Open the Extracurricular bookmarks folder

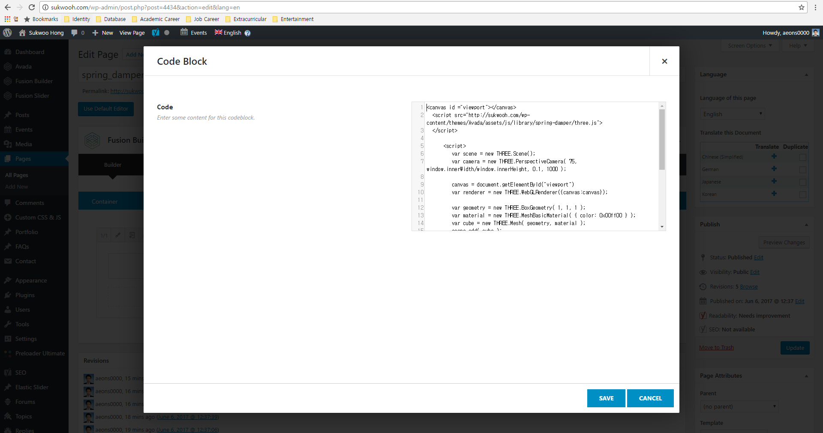point(246,19)
